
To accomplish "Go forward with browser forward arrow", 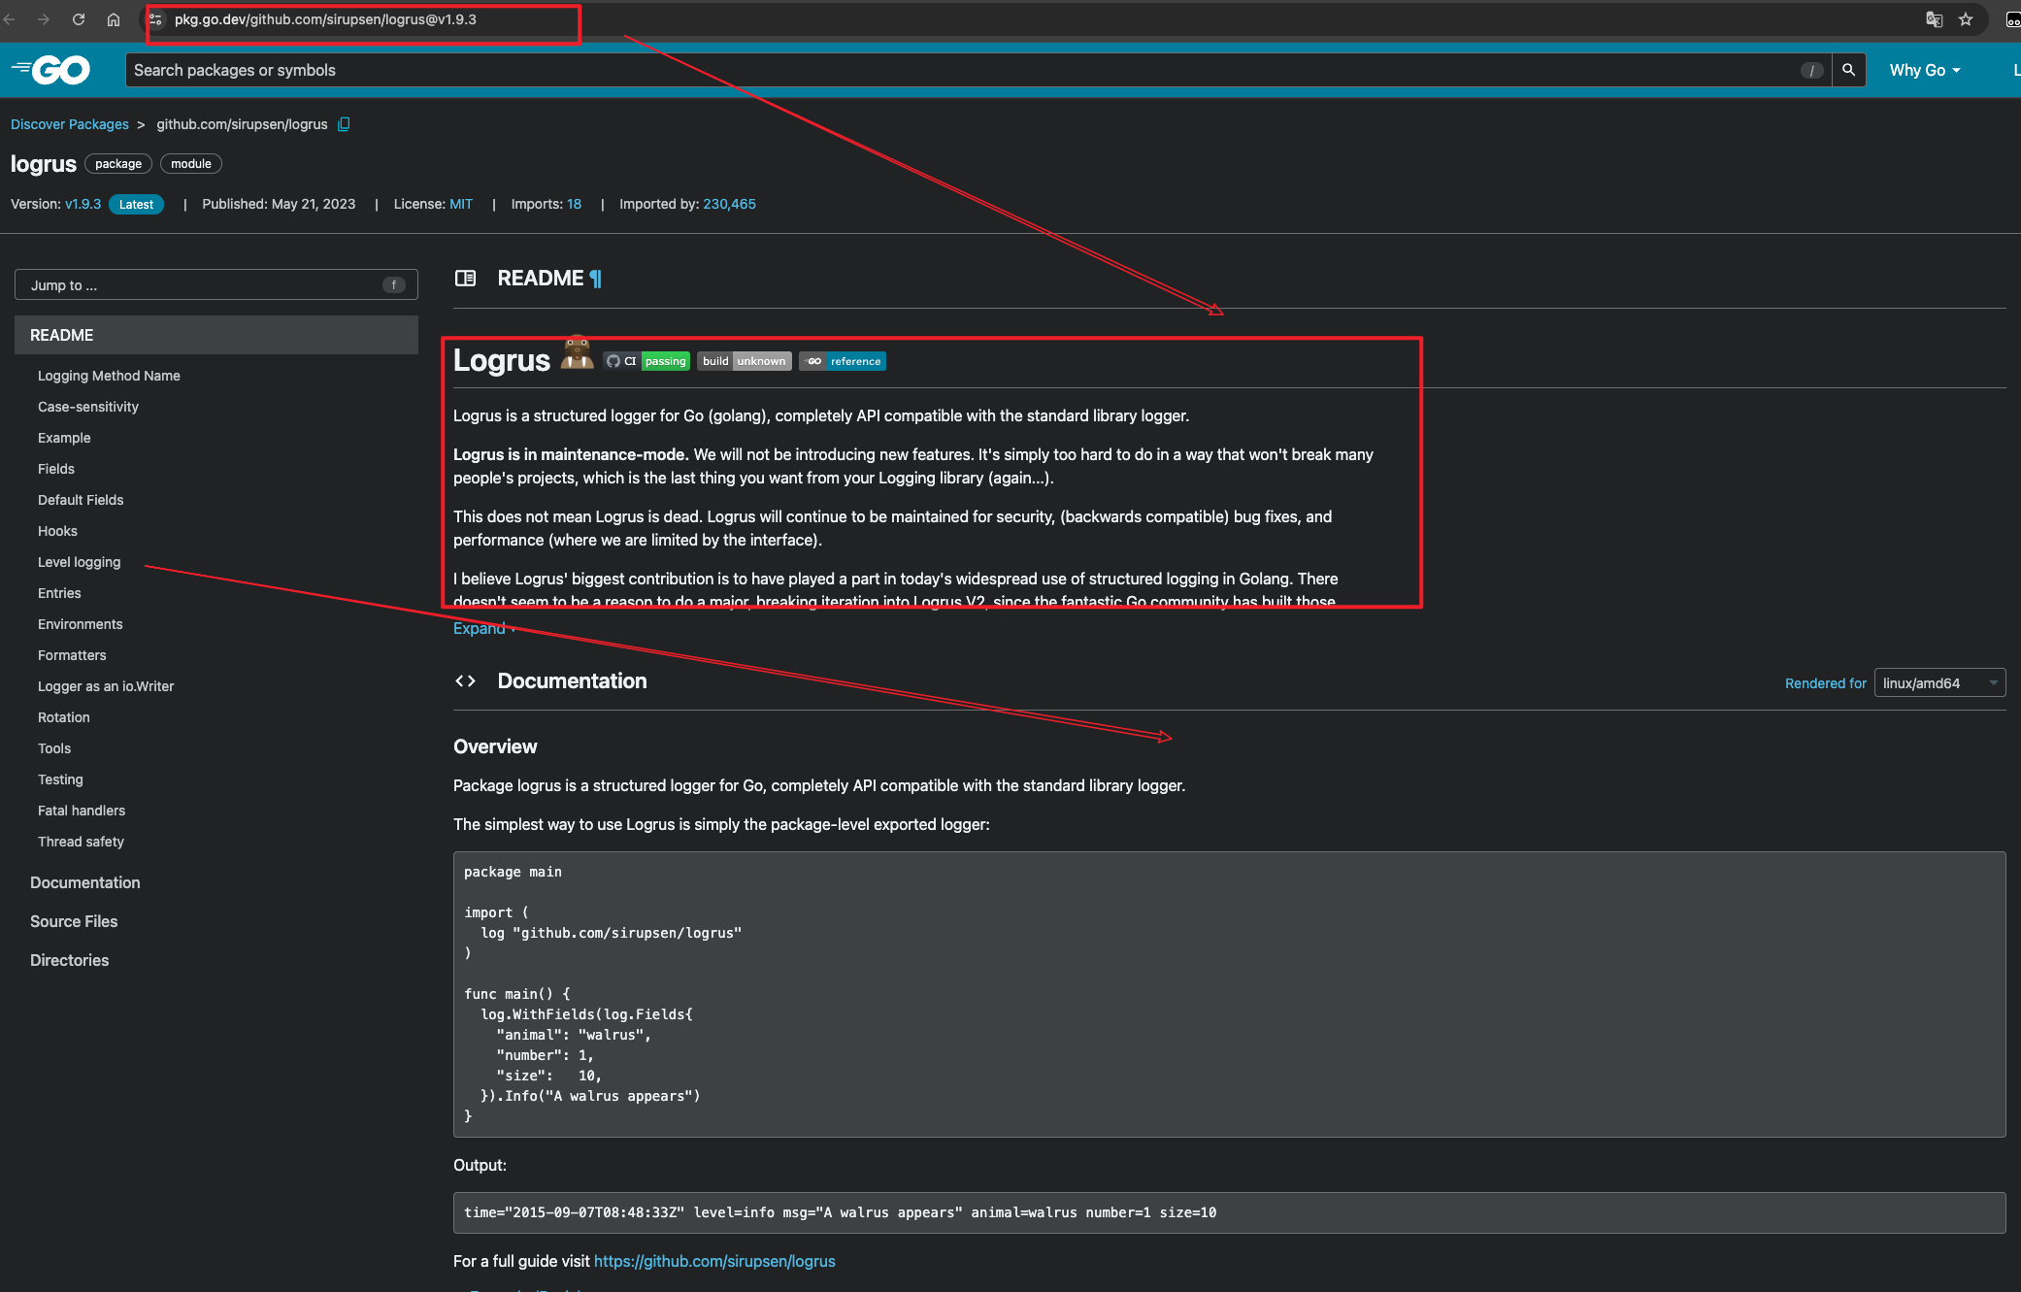I will point(44,19).
